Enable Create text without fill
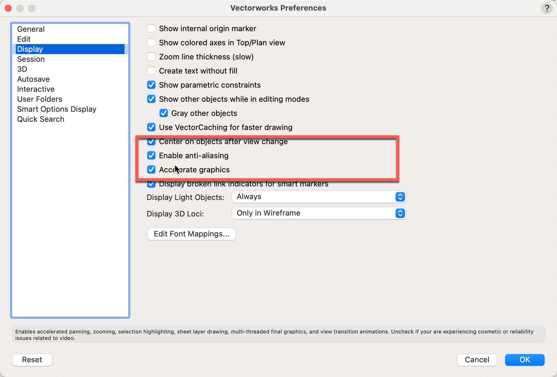This screenshot has height=377, width=557. [151, 71]
